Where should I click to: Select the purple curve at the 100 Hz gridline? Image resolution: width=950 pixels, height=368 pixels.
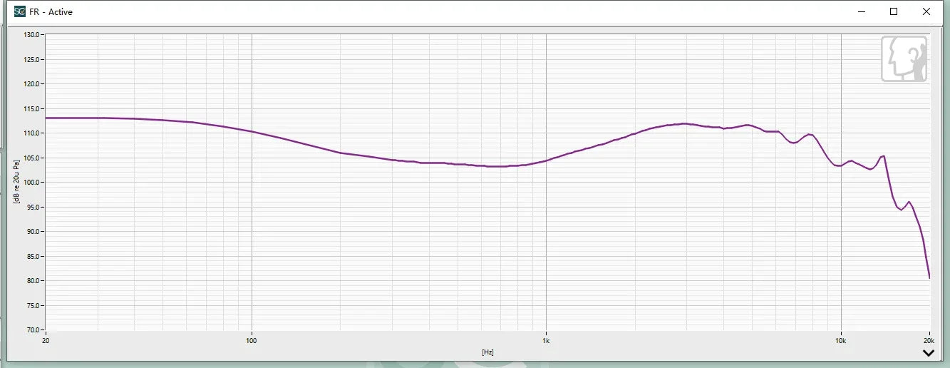[x=252, y=131]
